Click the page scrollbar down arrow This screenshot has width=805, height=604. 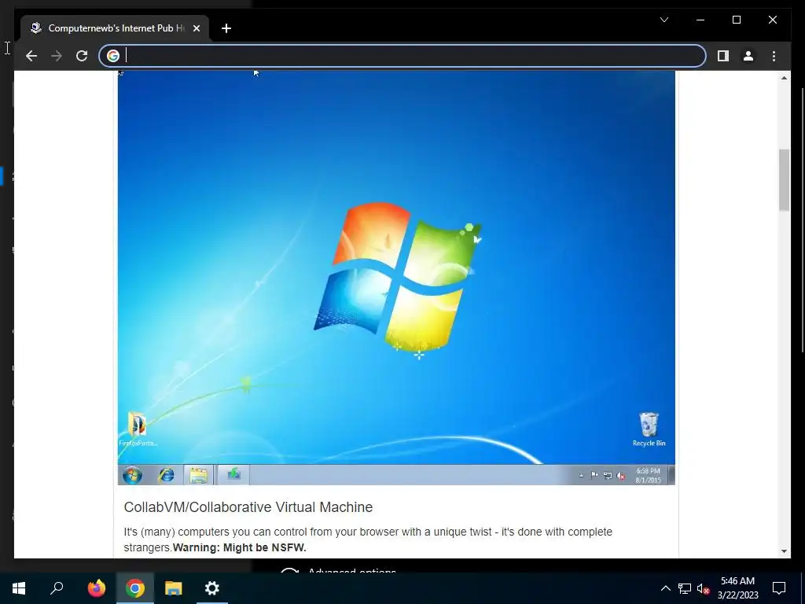pyautogui.click(x=784, y=551)
